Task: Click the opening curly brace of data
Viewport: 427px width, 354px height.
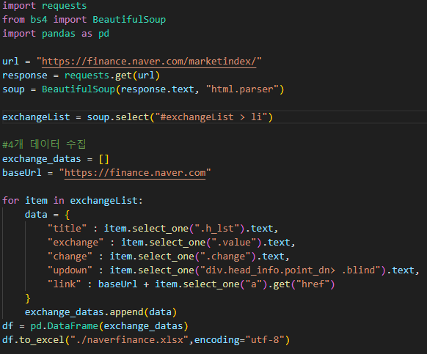Action: [x=67, y=215]
